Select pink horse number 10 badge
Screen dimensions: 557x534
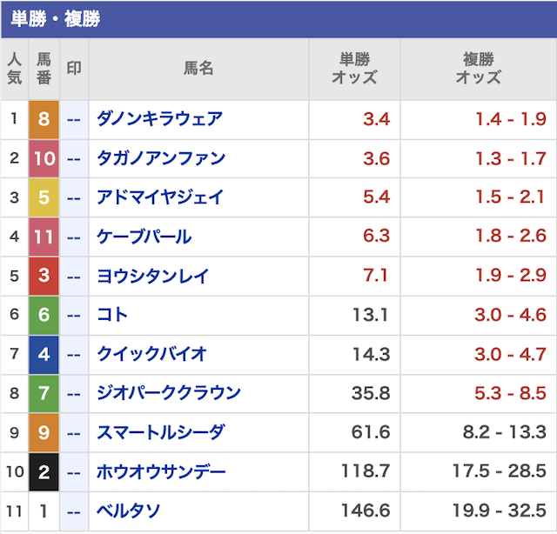pyautogui.click(x=44, y=158)
